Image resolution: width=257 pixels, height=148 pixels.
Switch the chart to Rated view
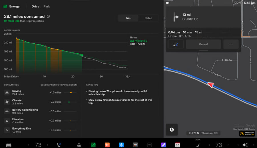[148, 18]
